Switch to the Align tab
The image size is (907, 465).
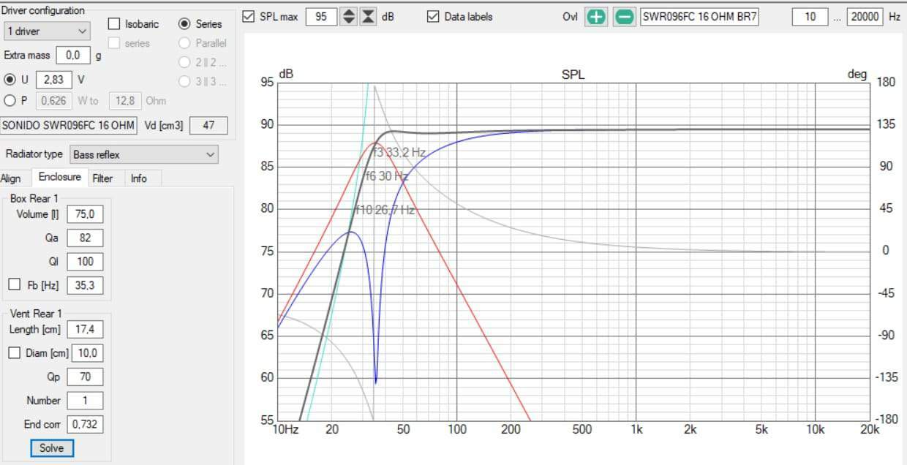pyautogui.click(x=11, y=178)
